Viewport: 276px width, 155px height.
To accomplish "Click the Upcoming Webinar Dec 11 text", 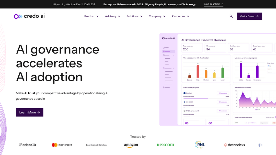I will point(74,4).
